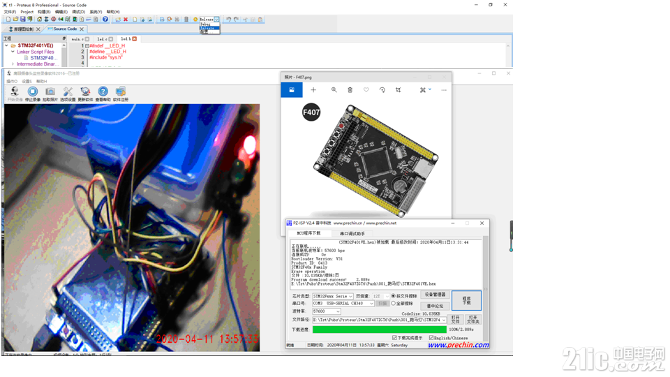Click the project tree scrollbar up arrow
The image size is (670, 377).
tap(64, 45)
